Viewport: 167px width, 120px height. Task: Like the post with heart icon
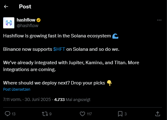[82, 114]
